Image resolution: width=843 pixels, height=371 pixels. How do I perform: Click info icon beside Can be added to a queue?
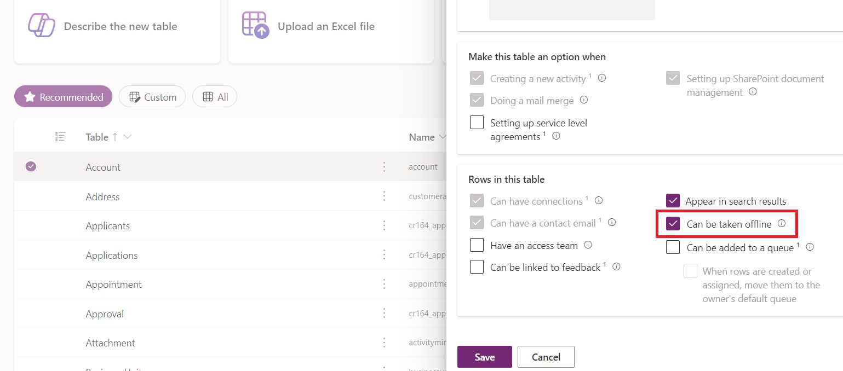coord(810,247)
